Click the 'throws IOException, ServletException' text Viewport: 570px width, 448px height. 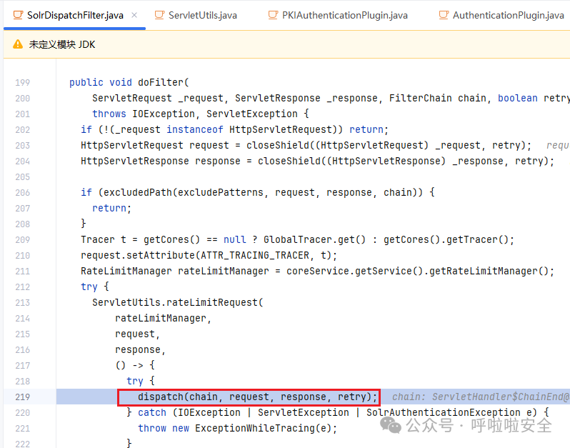click(x=195, y=114)
